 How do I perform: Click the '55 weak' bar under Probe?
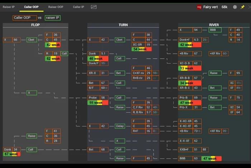coord(98,103)
